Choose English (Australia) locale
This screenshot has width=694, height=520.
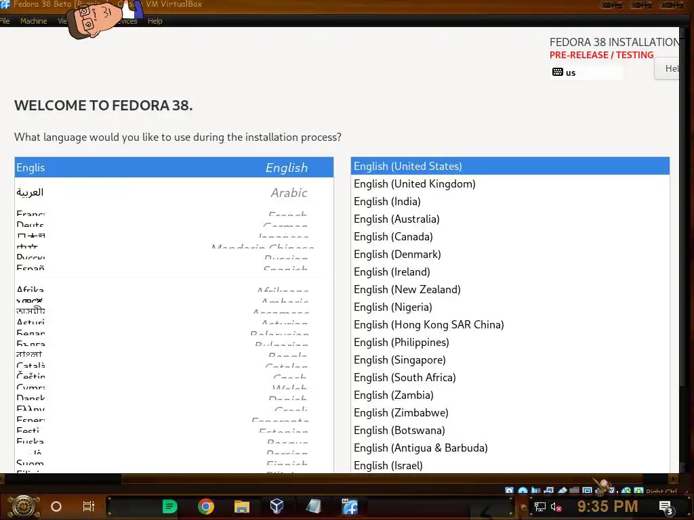pos(510,219)
